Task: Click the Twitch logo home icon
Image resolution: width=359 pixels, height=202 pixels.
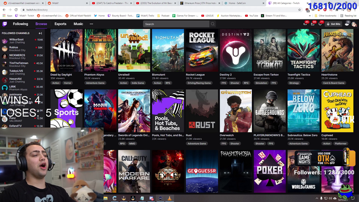Action: 4,24
